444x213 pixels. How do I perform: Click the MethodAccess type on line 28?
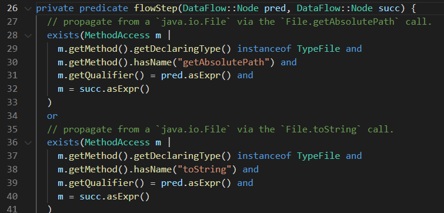117,35
